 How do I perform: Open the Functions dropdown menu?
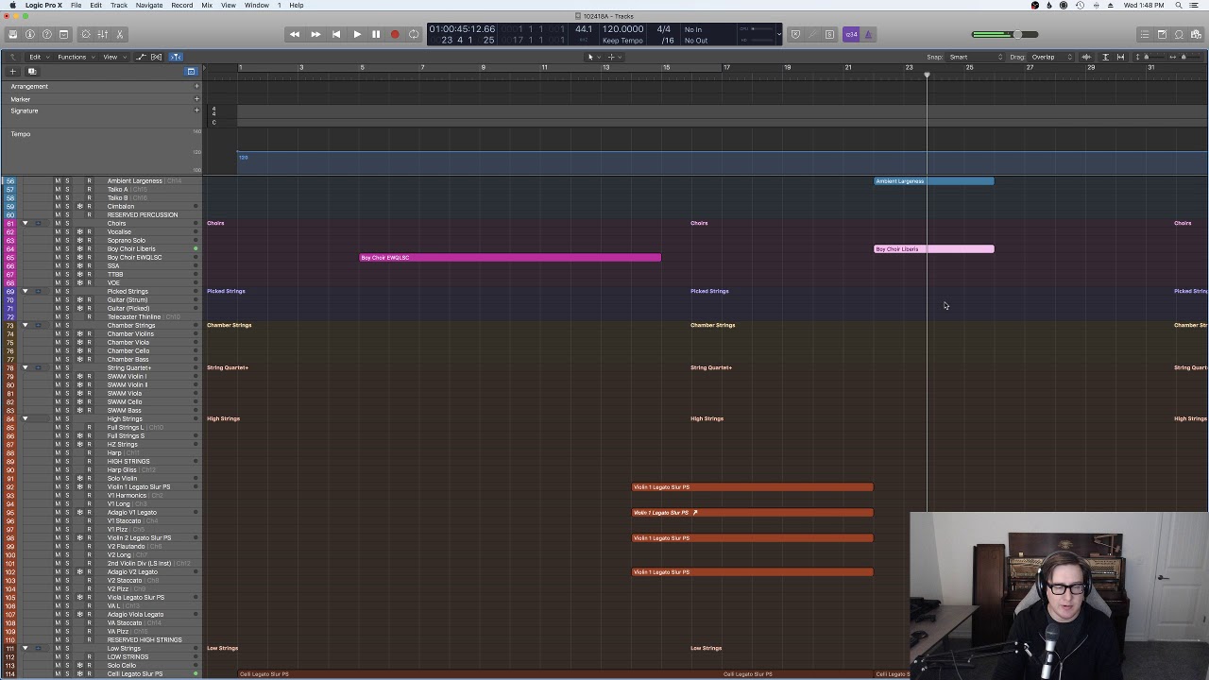point(75,57)
